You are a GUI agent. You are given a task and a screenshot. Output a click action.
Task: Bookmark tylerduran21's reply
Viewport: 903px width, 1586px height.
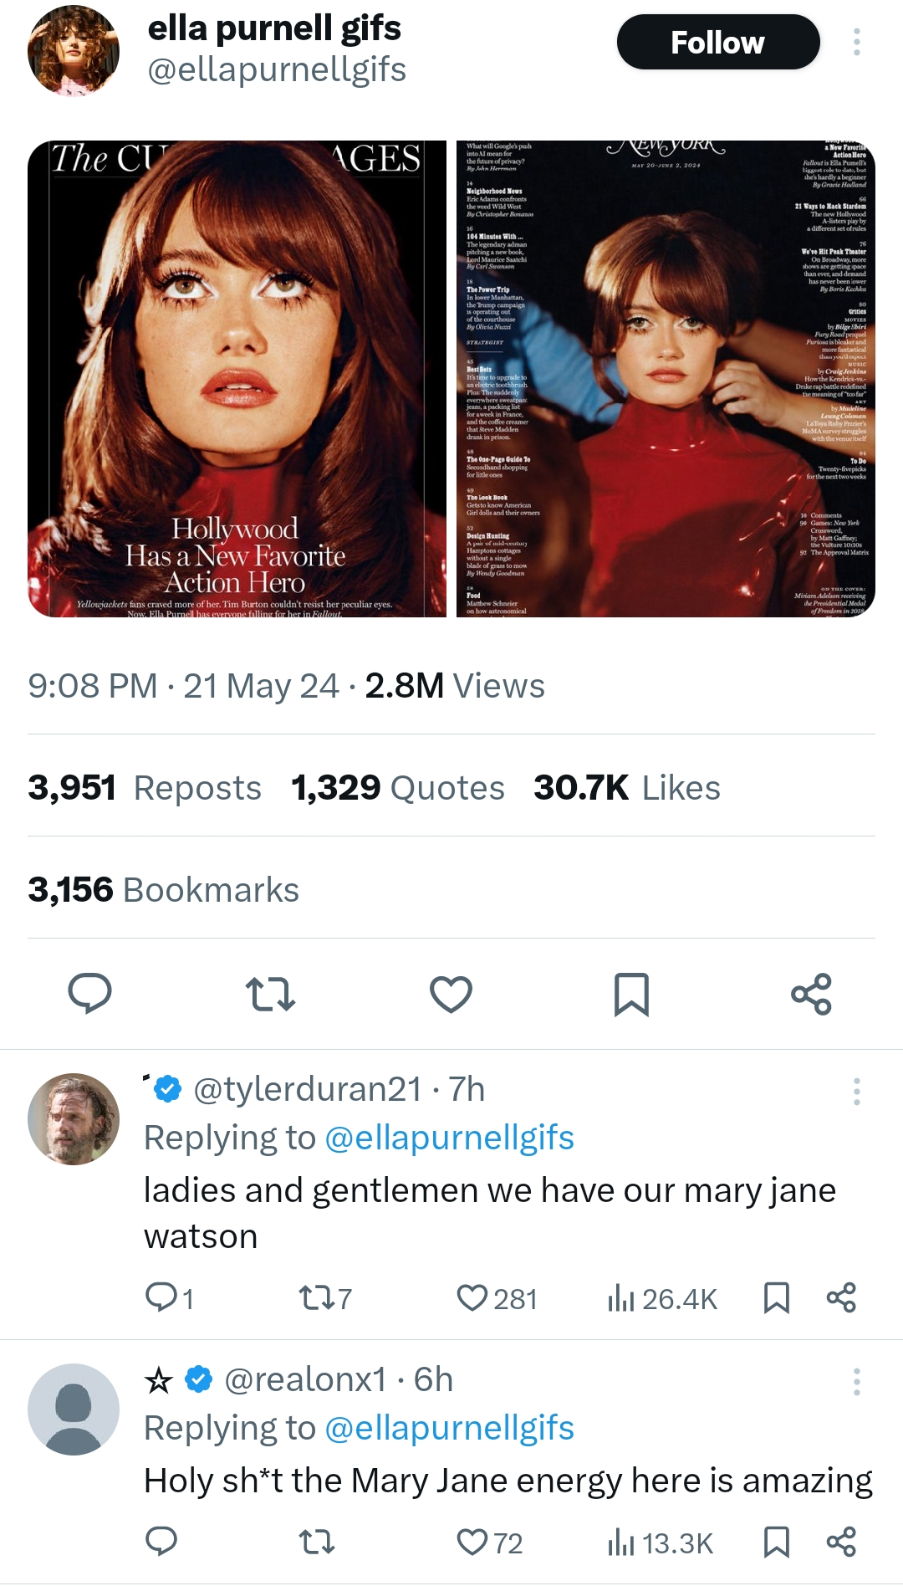click(777, 1297)
